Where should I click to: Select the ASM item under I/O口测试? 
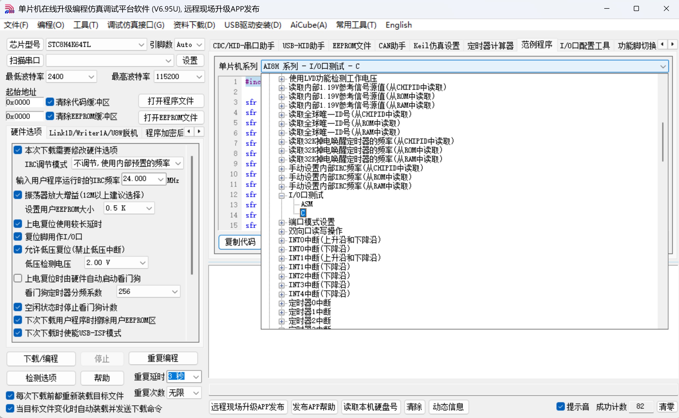(306, 204)
